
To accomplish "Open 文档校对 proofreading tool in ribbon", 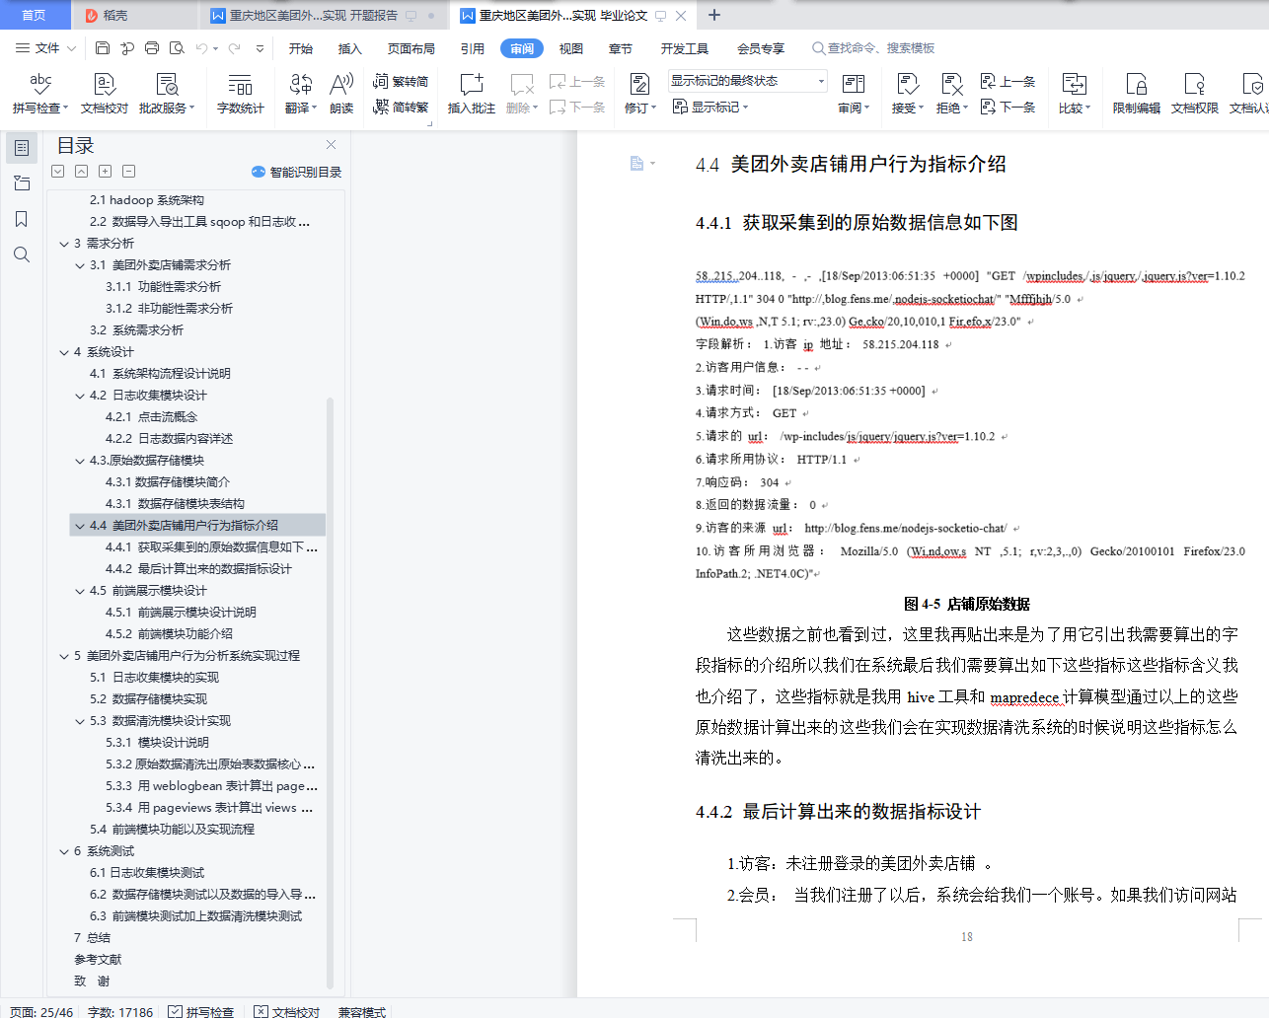I will [105, 93].
